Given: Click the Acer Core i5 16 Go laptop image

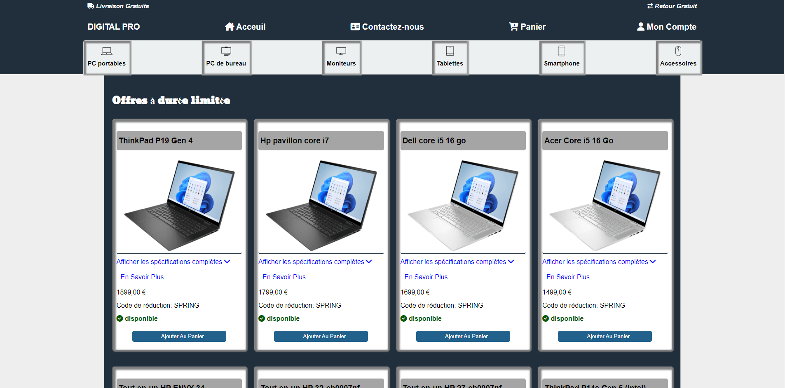Looking at the screenshot, I should click(x=605, y=205).
